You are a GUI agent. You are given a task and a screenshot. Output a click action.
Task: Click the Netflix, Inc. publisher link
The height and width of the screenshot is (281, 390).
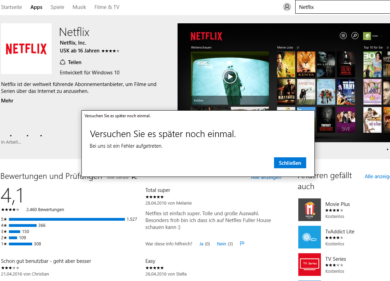(x=73, y=43)
